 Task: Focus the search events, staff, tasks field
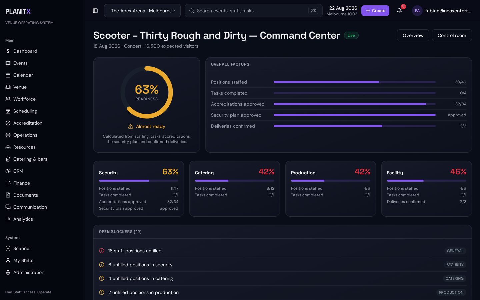click(x=254, y=11)
